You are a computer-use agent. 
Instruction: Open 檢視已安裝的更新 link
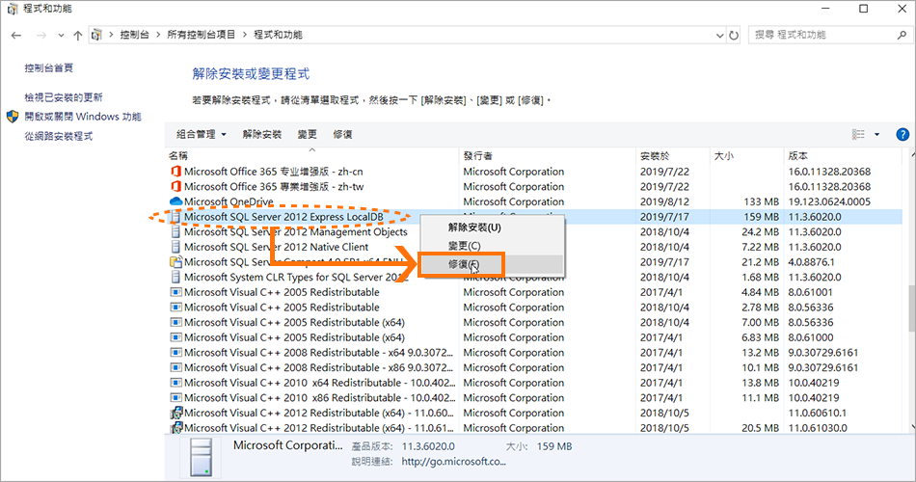(64, 97)
